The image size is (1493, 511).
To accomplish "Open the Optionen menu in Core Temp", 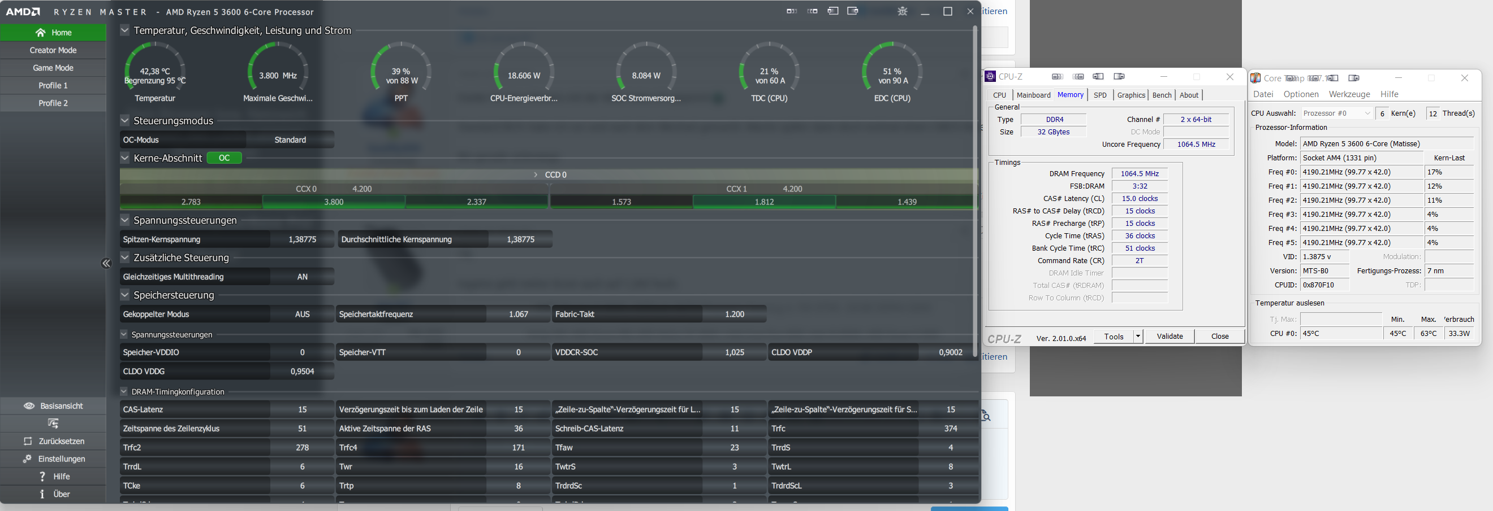I will (1301, 94).
